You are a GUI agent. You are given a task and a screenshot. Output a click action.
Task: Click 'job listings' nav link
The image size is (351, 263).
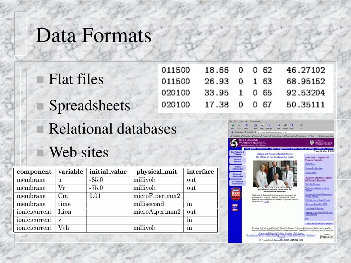(x=310, y=149)
